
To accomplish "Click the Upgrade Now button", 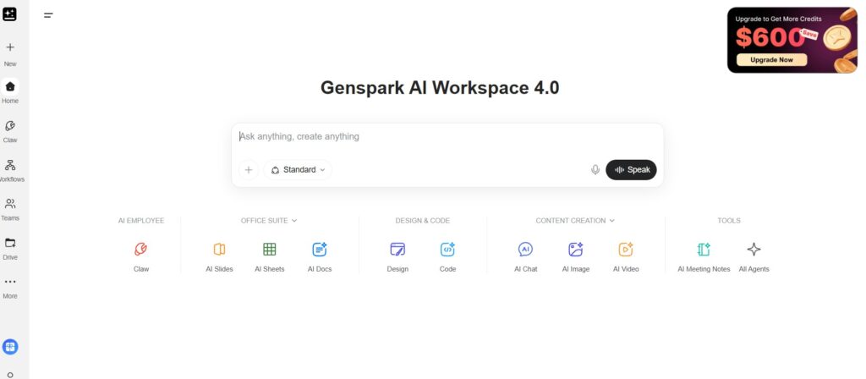I will coord(771,60).
